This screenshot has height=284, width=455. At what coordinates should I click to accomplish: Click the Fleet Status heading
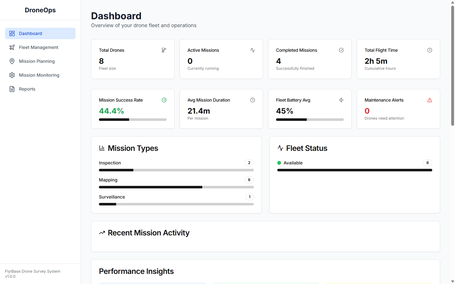[306, 148]
